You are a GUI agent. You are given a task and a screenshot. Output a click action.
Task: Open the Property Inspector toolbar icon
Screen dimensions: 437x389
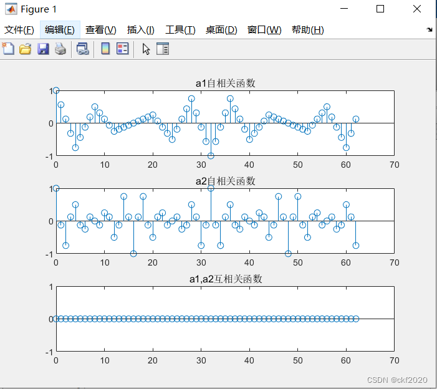163,49
